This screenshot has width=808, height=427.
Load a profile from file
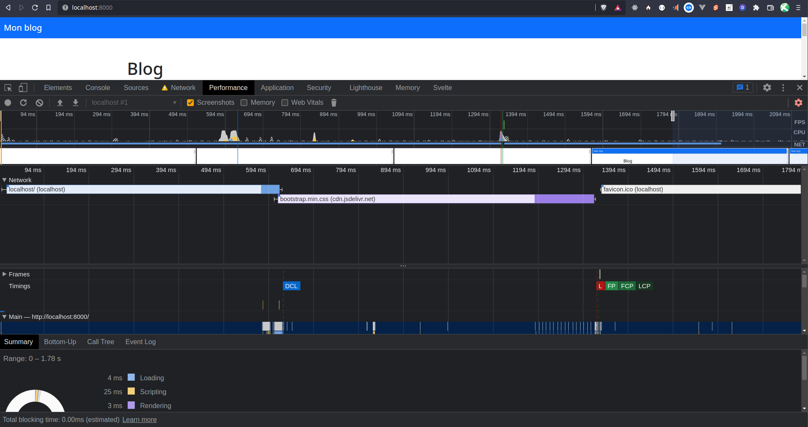coord(60,103)
